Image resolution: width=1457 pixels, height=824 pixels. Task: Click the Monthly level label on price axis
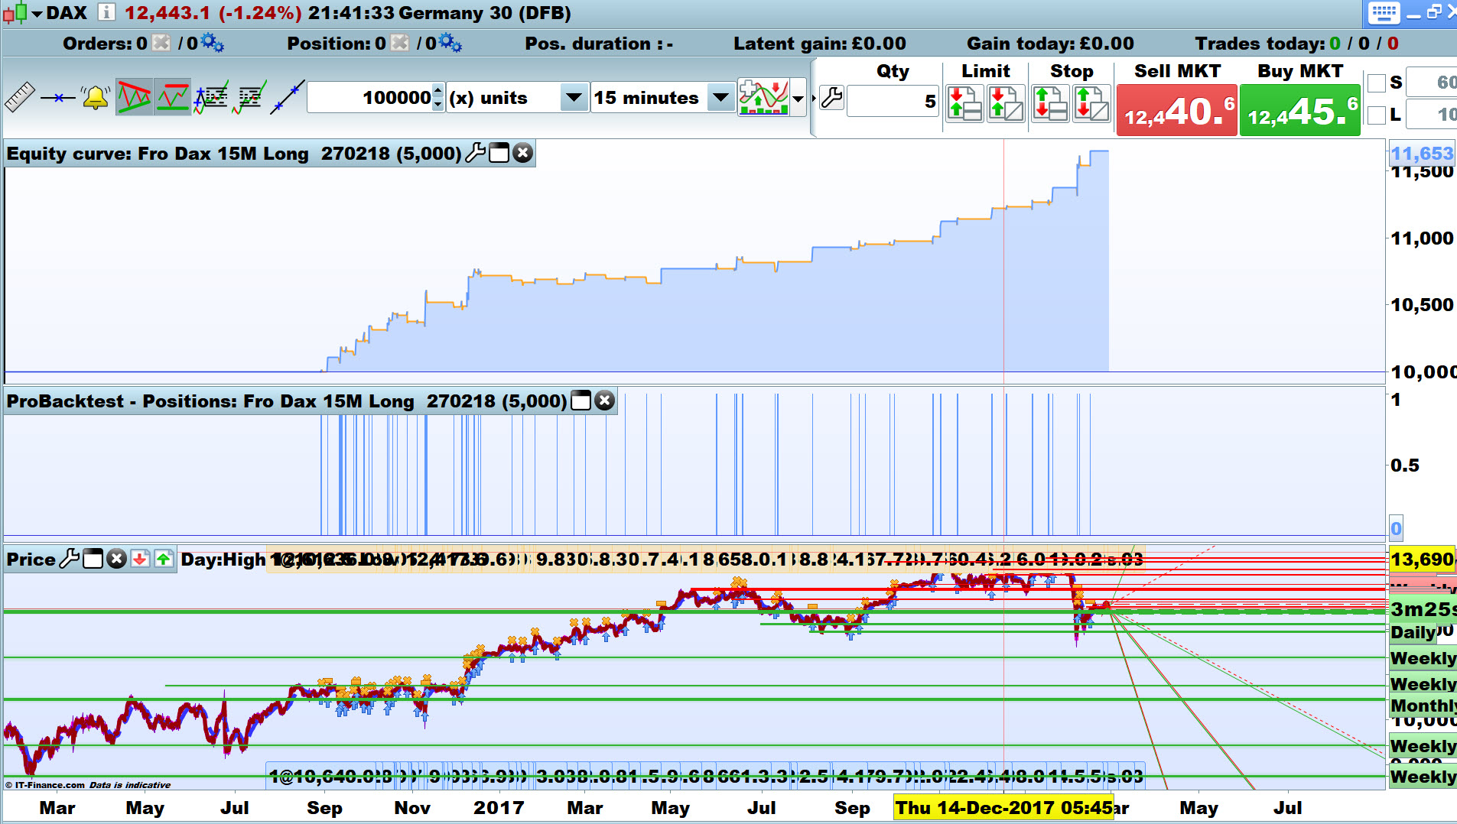tap(1423, 705)
